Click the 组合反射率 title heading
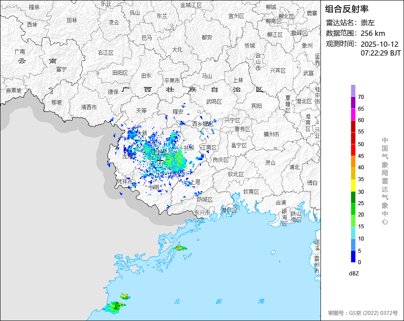This screenshot has width=404, height=321. (x=347, y=9)
